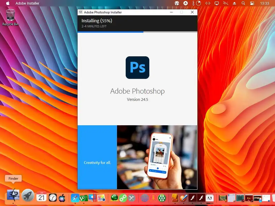This screenshot has width=275, height=206.
Task: Open the Adobe Installer menu bar item
Action: click(27, 3)
